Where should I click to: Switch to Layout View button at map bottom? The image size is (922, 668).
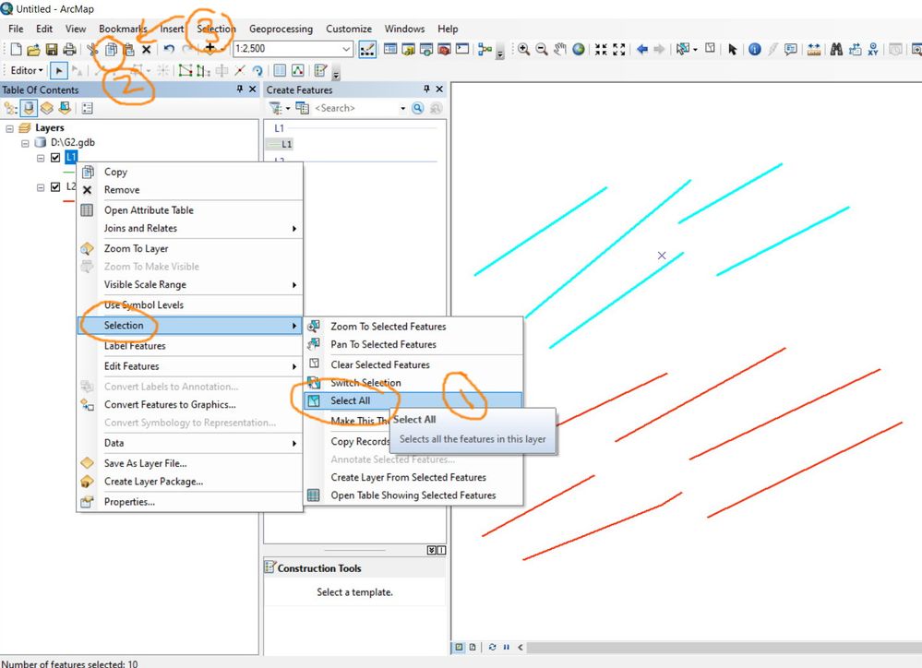pyautogui.click(x=473, y=647)
